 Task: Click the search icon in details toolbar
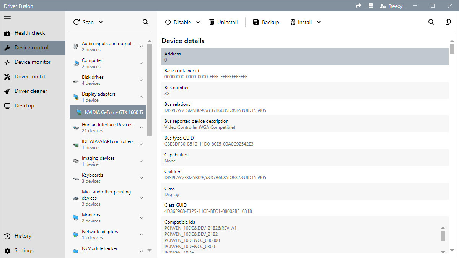(x=431, y=22)
